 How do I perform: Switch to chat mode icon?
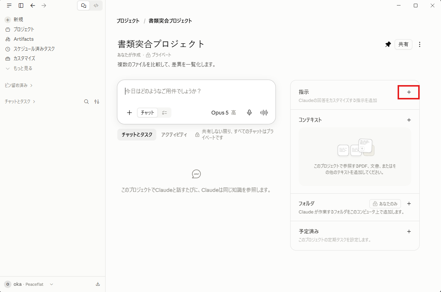click(x=83, y=6)
